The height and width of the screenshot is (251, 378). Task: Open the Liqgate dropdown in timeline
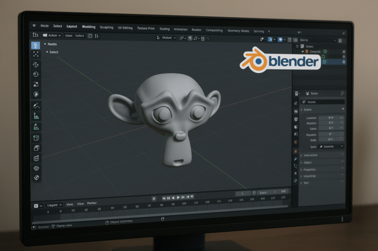(x=54, y=205)
